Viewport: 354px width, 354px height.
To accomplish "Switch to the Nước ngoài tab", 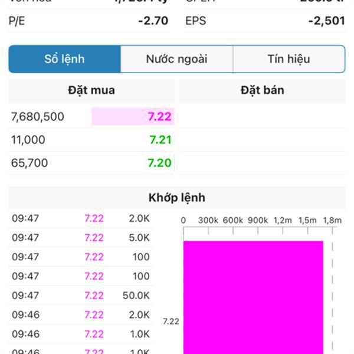I will pos(176,59).
